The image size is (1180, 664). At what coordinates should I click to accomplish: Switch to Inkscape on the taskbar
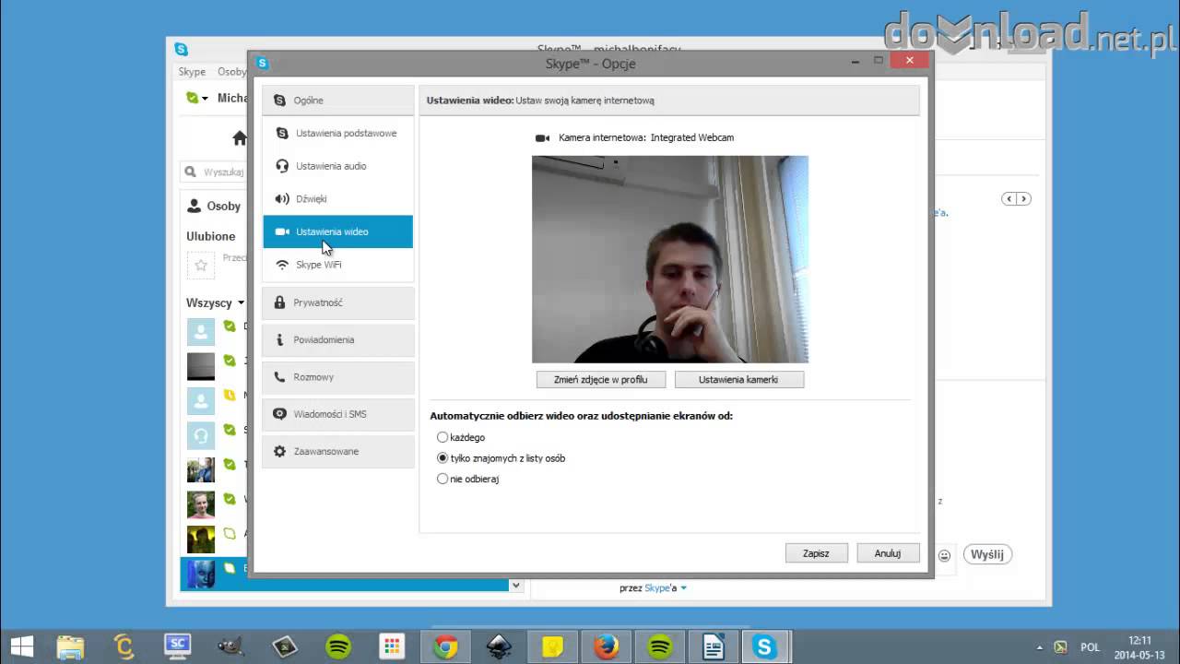(x=500, y=647)
